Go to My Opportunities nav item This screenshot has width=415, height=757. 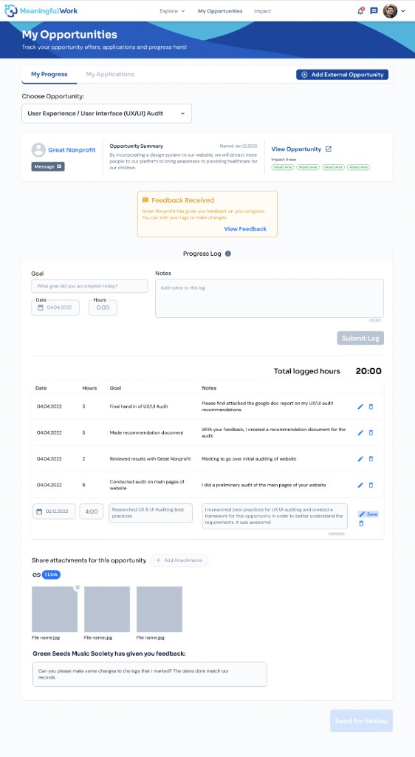pos(220,11)
